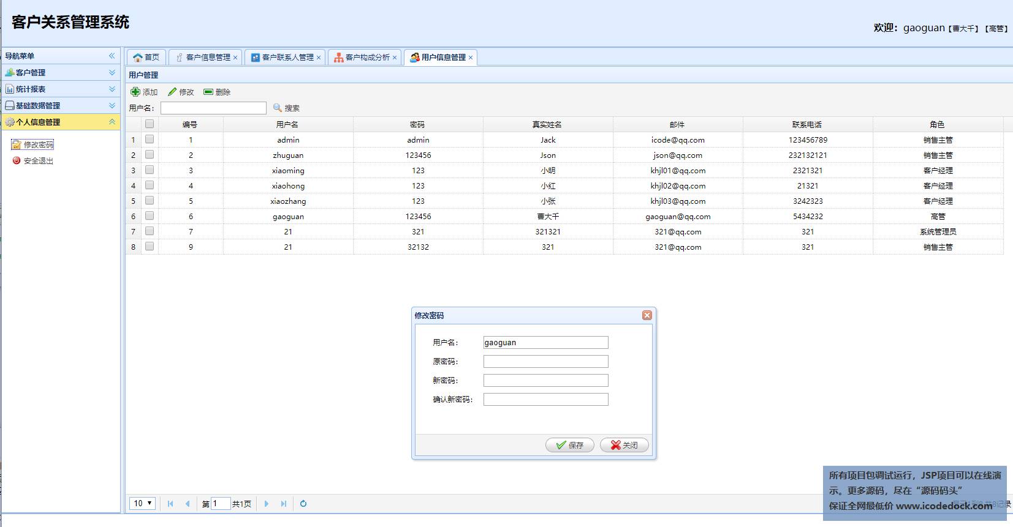The image size is (1013, 527).
Task: Click the green Add user icon
Action: pyautogui.click(x=135, y=92)
